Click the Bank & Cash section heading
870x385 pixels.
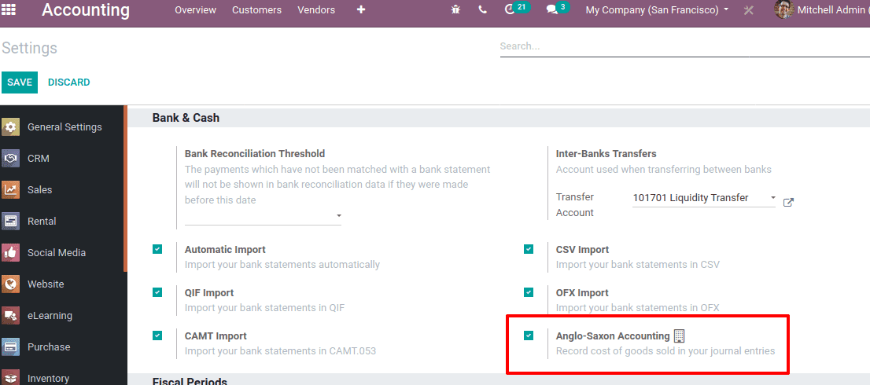point(186,118)
